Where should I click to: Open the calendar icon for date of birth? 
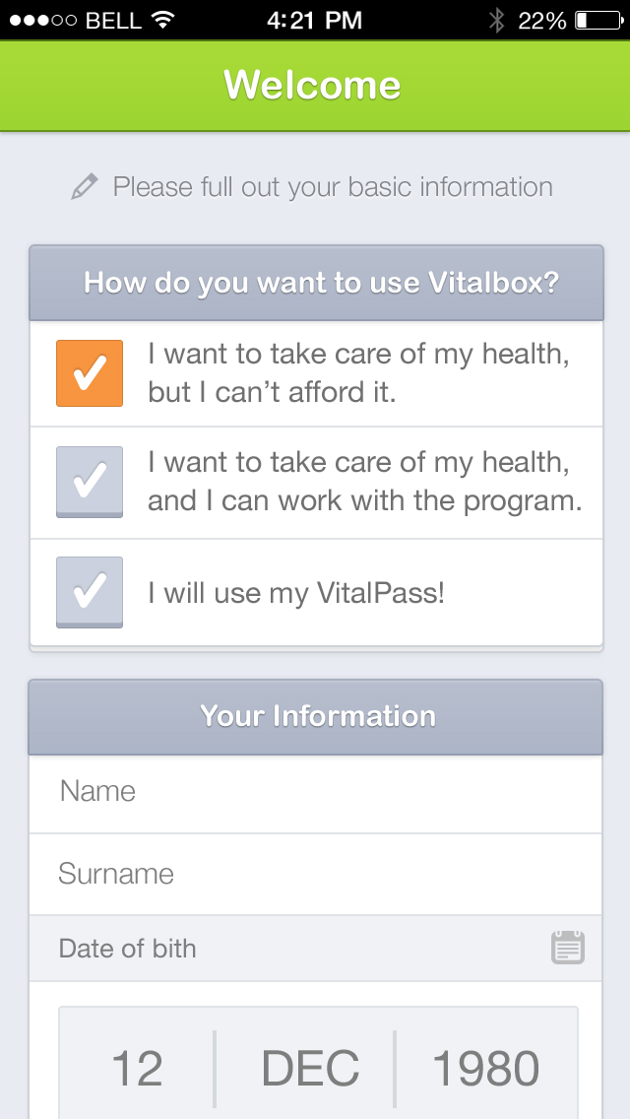point(568,948)
